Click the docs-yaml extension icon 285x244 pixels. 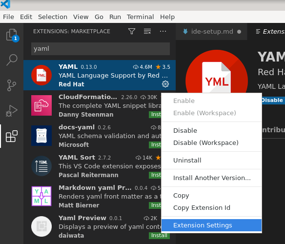pyautogui.click(x=41, y=136)
